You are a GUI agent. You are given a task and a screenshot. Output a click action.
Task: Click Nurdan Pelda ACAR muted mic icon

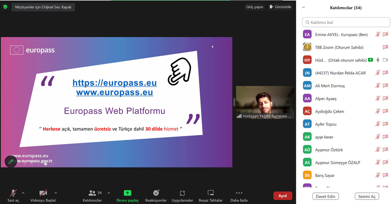[378, 73]
